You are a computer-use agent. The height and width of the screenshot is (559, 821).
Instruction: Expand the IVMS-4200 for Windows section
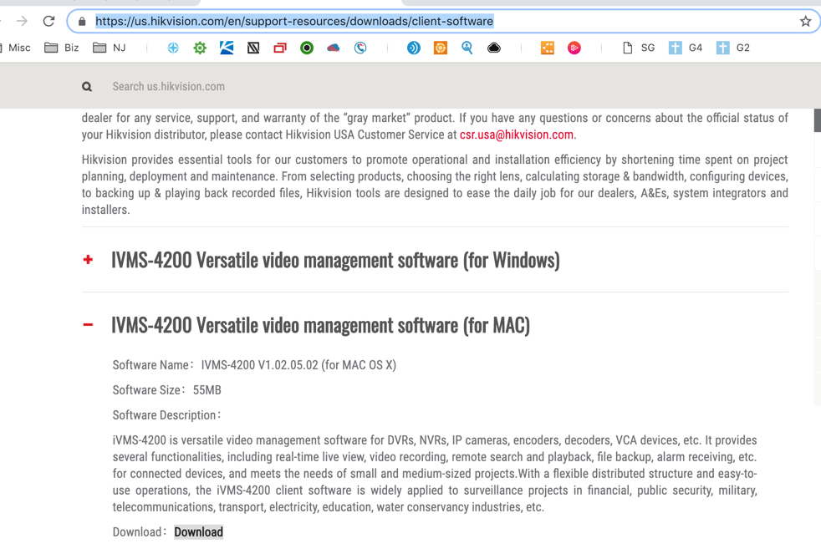(88, 260)
